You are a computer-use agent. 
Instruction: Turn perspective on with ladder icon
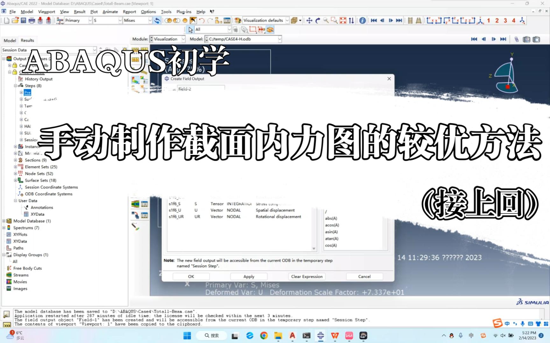click(x=410, y=20)
